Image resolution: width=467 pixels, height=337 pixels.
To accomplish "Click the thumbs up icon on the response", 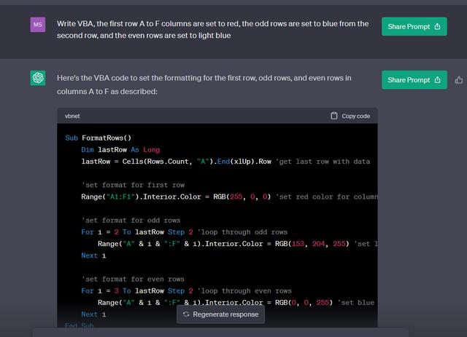I will (459, 80).
